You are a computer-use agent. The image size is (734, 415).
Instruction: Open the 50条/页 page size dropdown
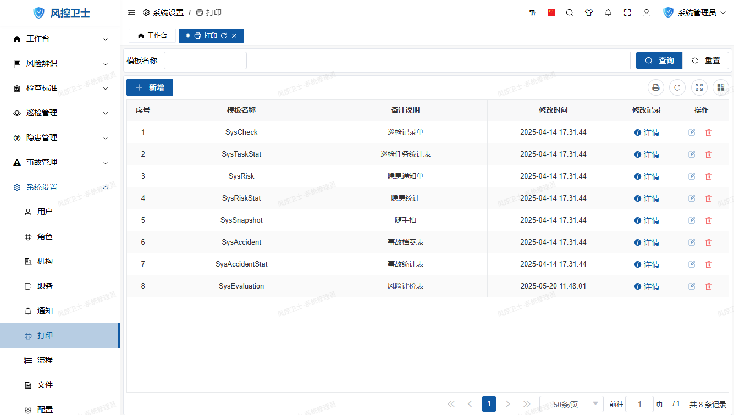571,404
